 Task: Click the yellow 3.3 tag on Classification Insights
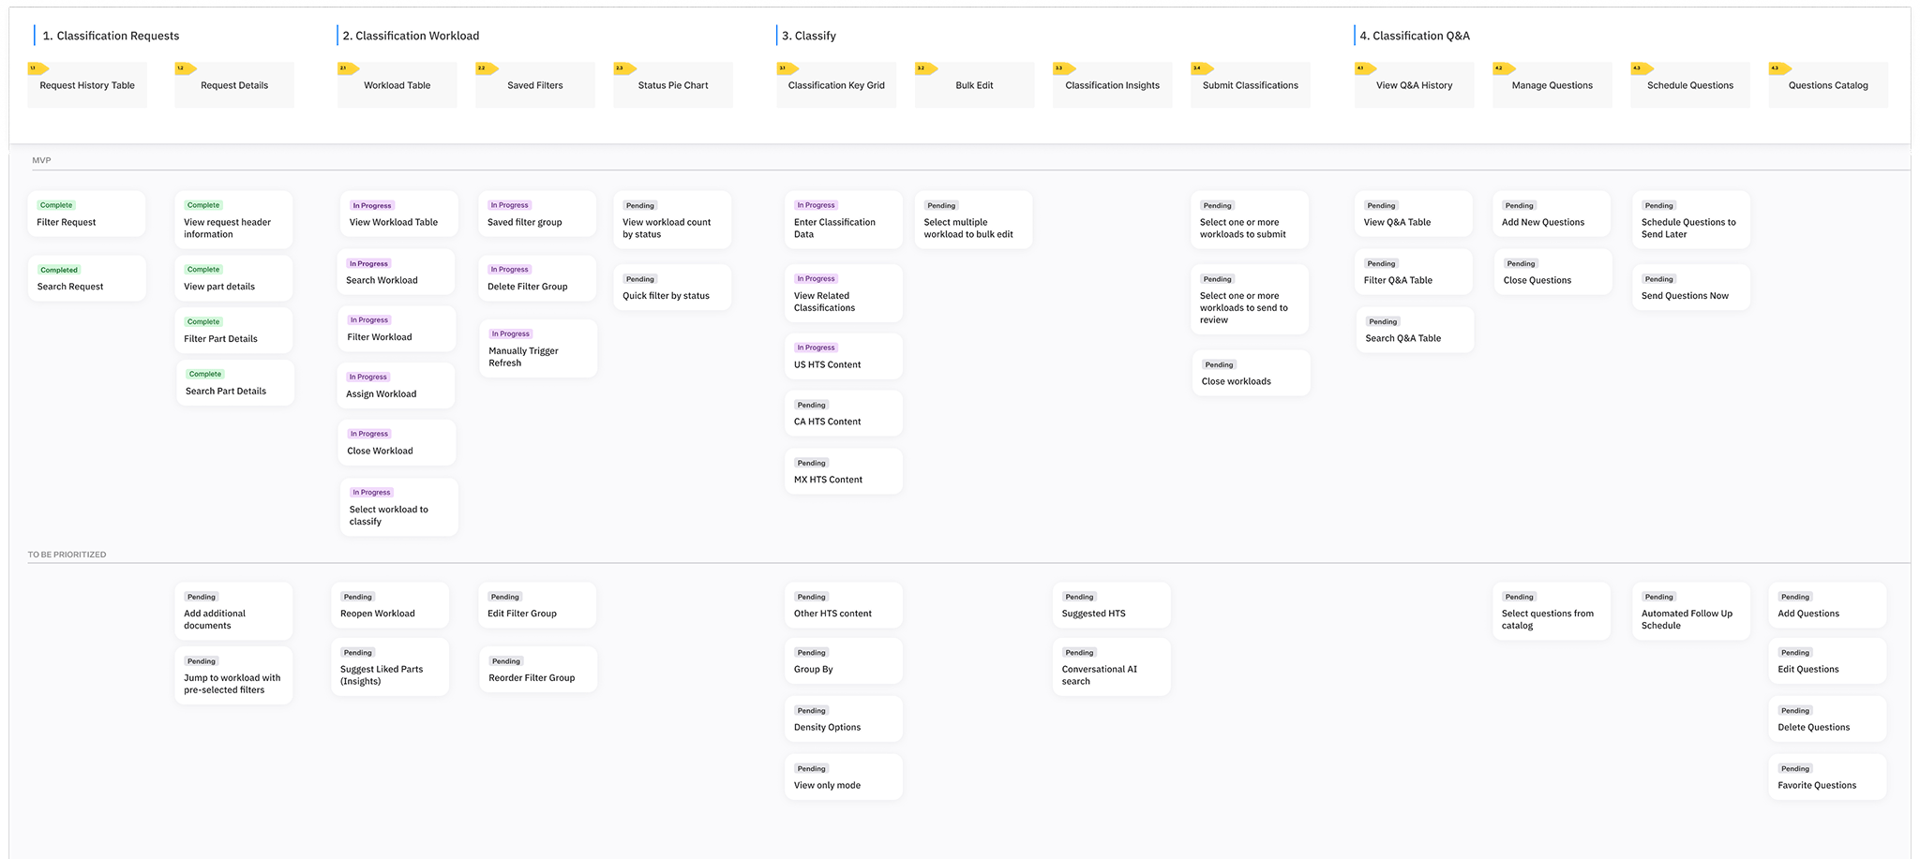1064,68
